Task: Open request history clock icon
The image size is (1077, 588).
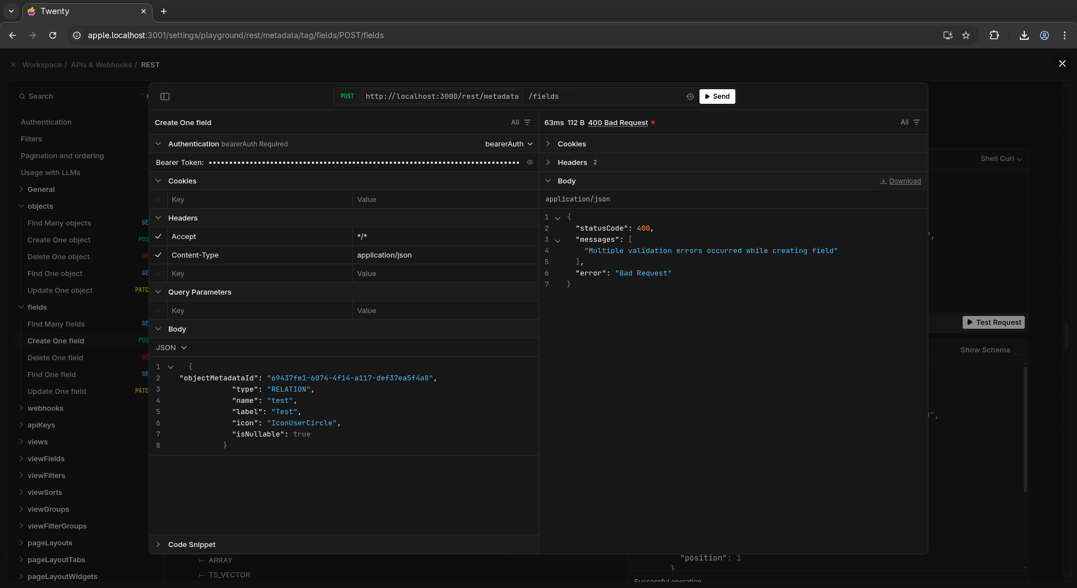Action: [690, 97]
